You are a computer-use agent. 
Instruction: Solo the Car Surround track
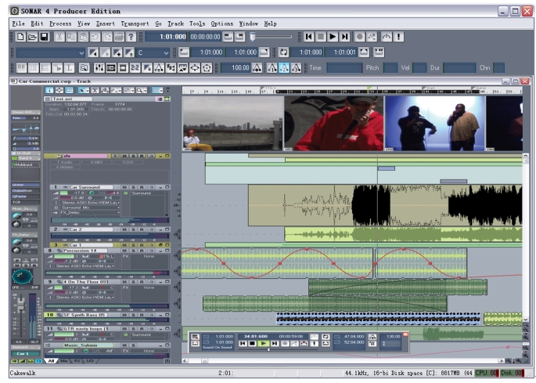(x=133, y=187)
